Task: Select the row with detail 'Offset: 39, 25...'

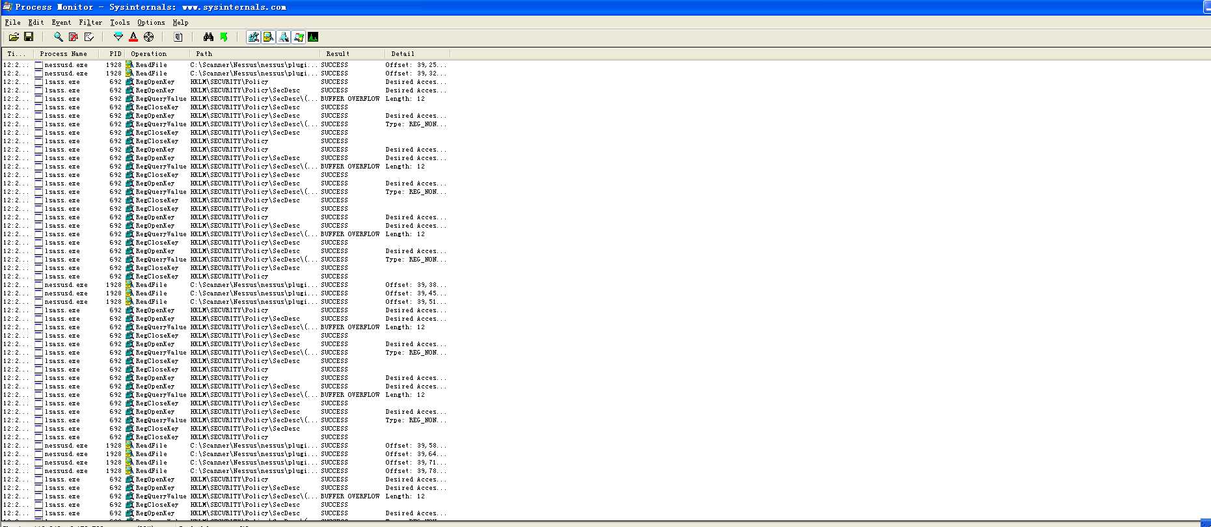Action: [225, 65]
